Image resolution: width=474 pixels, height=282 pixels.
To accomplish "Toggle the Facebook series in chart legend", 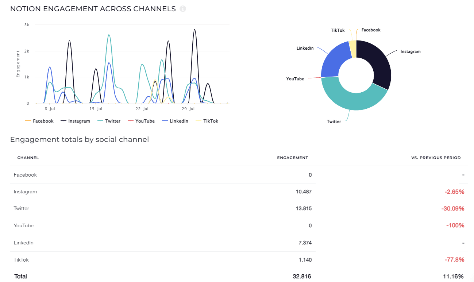I will pyautogui.click(x=39, y=121).
